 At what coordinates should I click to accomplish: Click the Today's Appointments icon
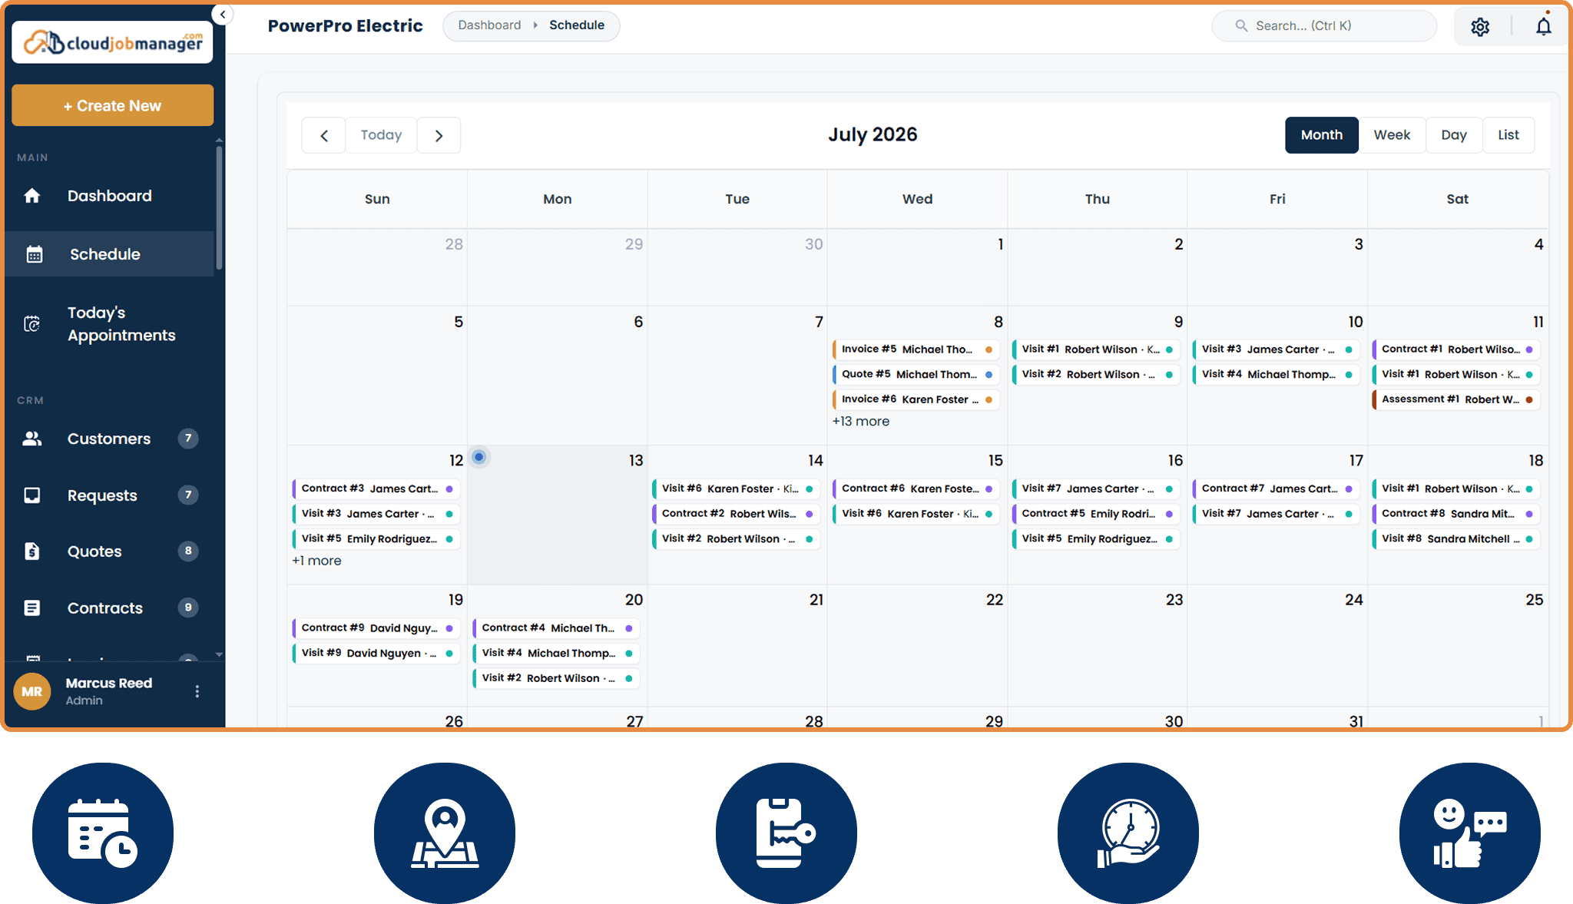pyautogui.click(x=32, y=324)
